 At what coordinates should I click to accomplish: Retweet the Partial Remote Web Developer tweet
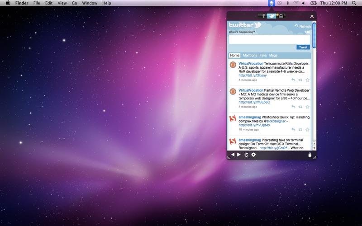(300, 107)
